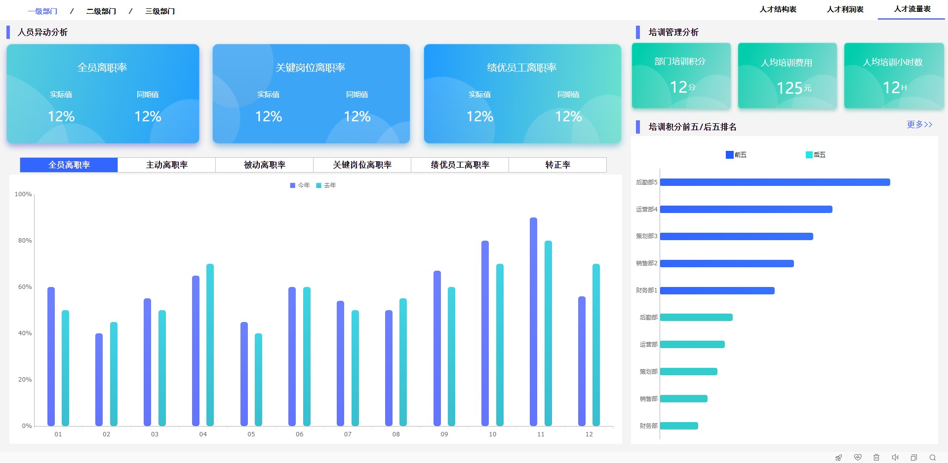Click the 12 month axis label
Image resolution: width=948 pixels, height=463 pixels.
pos(589,434)
